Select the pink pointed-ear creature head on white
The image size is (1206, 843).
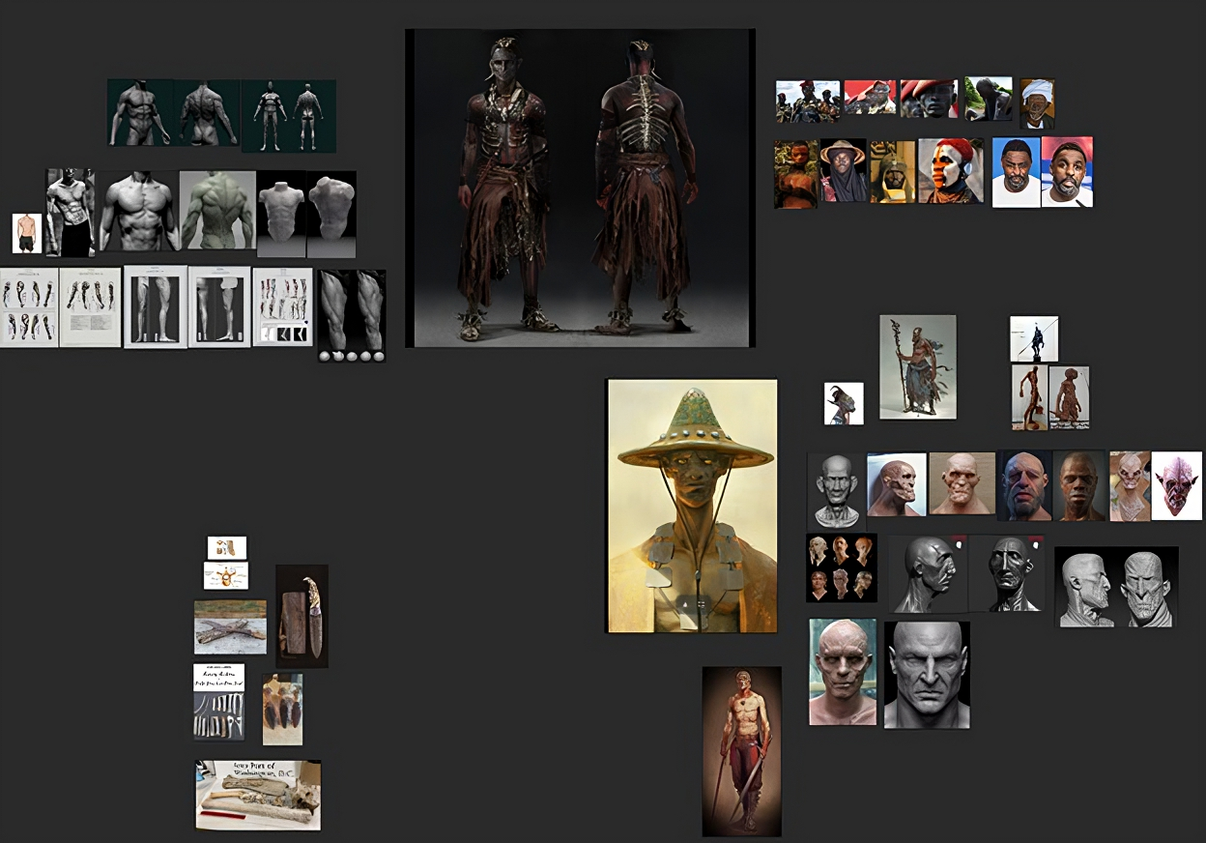pos(1177,485)
